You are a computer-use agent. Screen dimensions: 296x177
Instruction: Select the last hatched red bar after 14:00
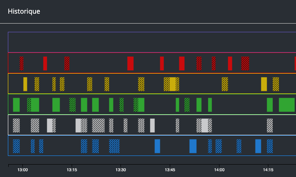(x=245, y=63)
